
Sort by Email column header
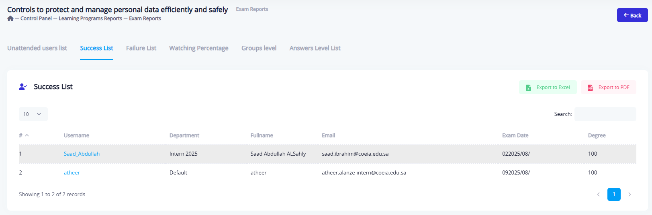(x=328, y=136)
